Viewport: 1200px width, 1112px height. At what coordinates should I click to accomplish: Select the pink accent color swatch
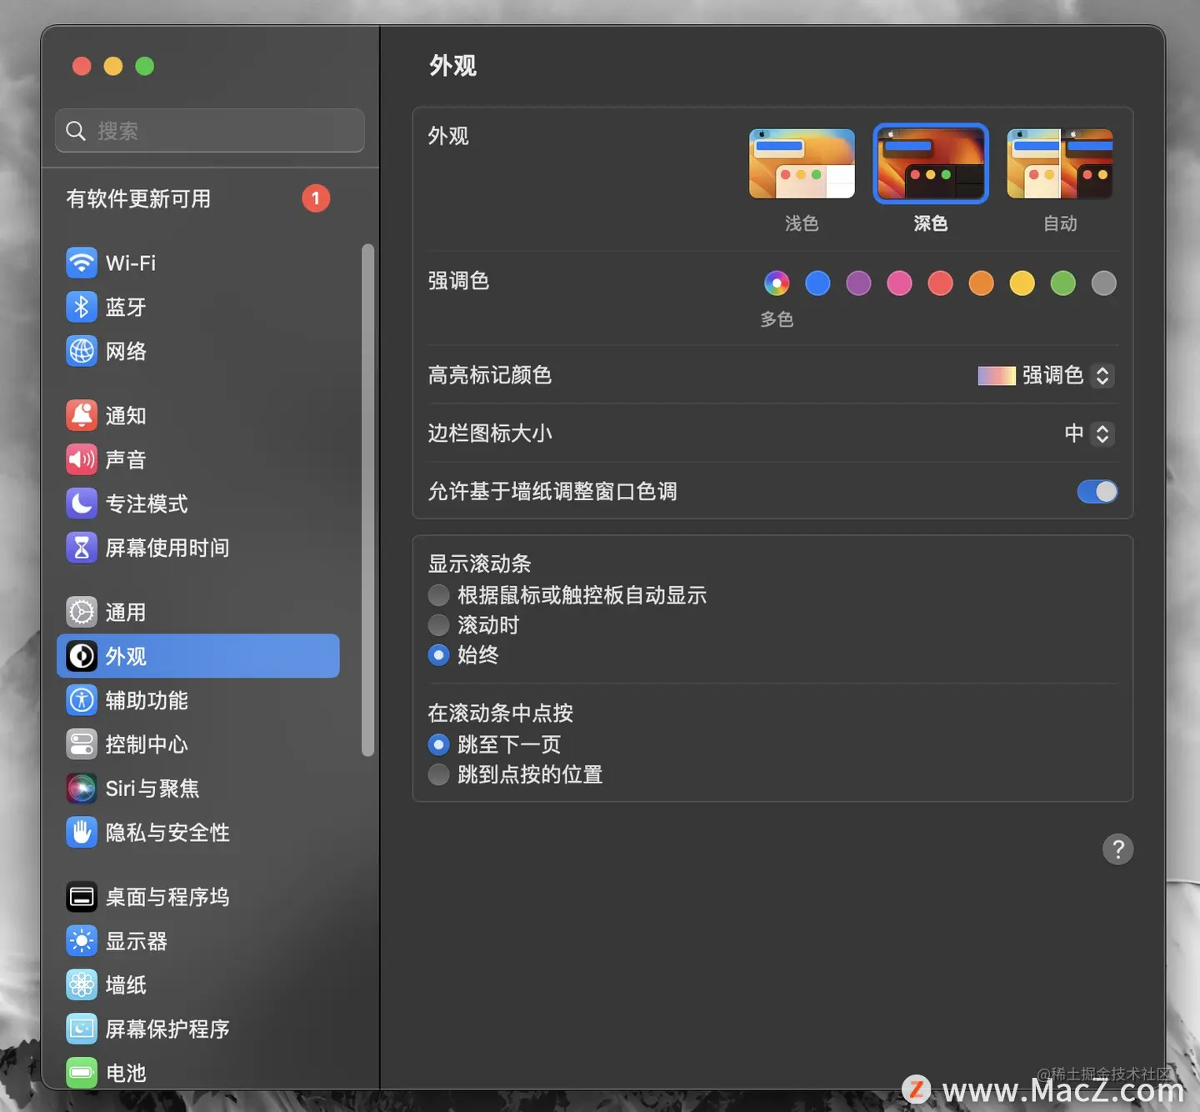tap(899, 283)
